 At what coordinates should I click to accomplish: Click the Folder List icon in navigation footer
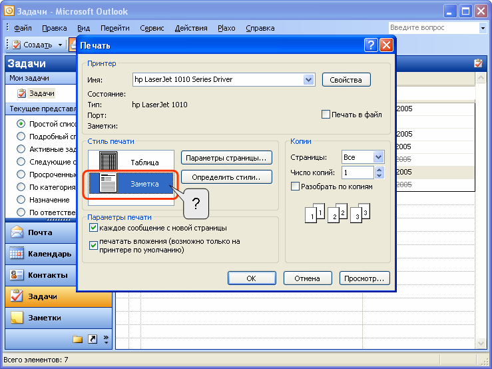(x=77, y=339)
